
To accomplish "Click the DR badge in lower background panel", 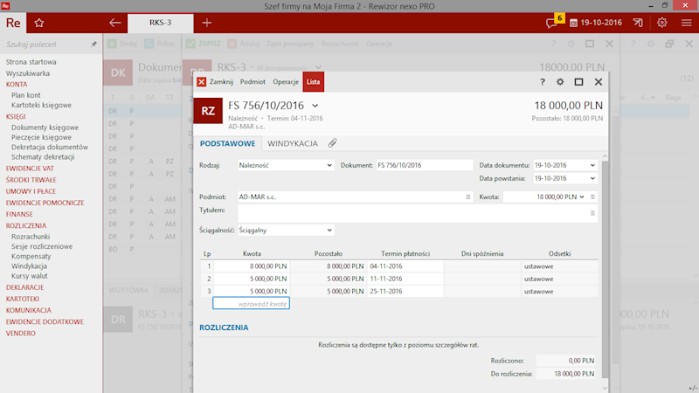I will (x=118, y=320).
